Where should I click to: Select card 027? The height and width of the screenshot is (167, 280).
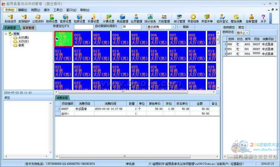coord(178,70)
